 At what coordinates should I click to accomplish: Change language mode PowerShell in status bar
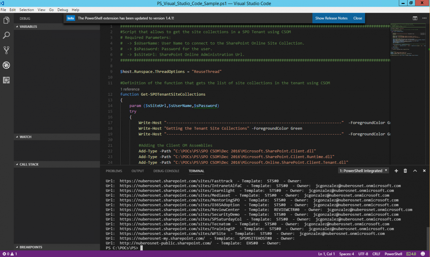pyautogui.click(x=393, y=254)
